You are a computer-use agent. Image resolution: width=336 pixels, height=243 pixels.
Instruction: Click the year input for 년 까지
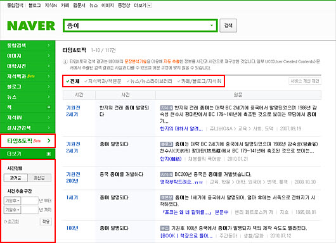point(30,210)
